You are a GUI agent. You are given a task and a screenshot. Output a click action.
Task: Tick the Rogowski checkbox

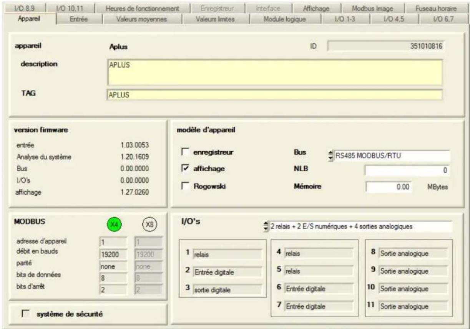pos(185,186)
